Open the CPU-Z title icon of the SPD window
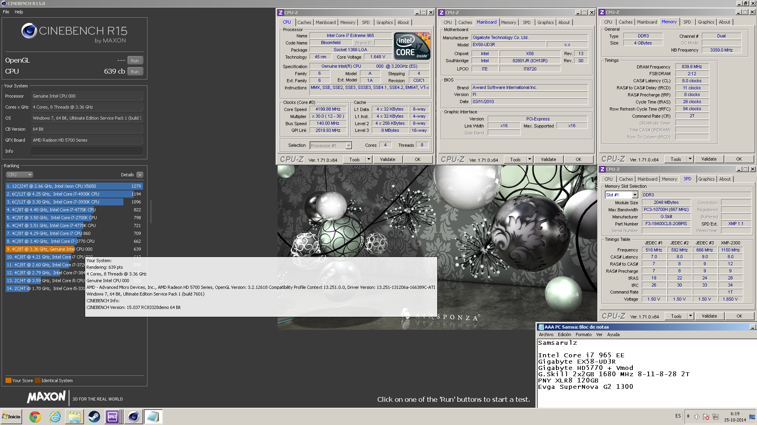 pyautogui.click(x=602, y=169)
